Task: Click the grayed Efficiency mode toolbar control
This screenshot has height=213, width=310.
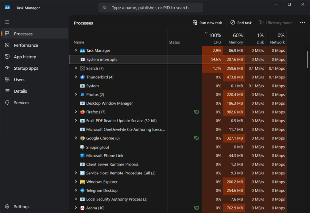Action: coord(275,23)
